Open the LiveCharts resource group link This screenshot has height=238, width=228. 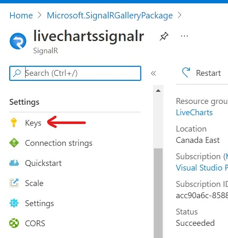tap(194, 112)
